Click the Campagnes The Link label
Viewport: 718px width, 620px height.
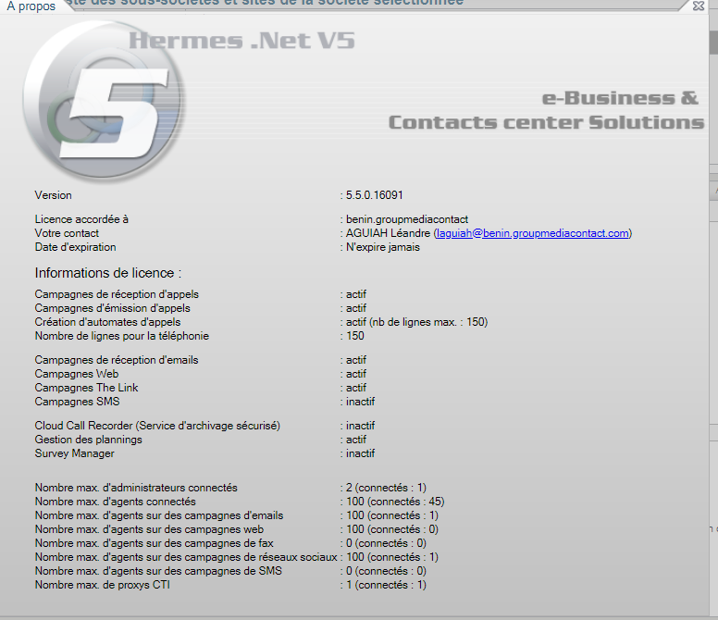(87, 388)
